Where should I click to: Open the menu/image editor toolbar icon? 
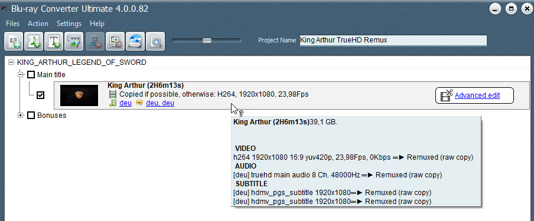click(74, 41)
